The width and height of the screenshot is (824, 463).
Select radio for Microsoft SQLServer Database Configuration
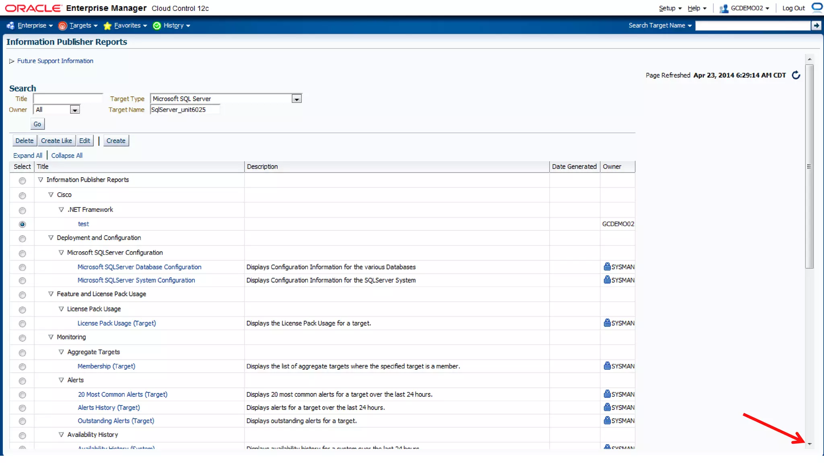tap(23, 268)
